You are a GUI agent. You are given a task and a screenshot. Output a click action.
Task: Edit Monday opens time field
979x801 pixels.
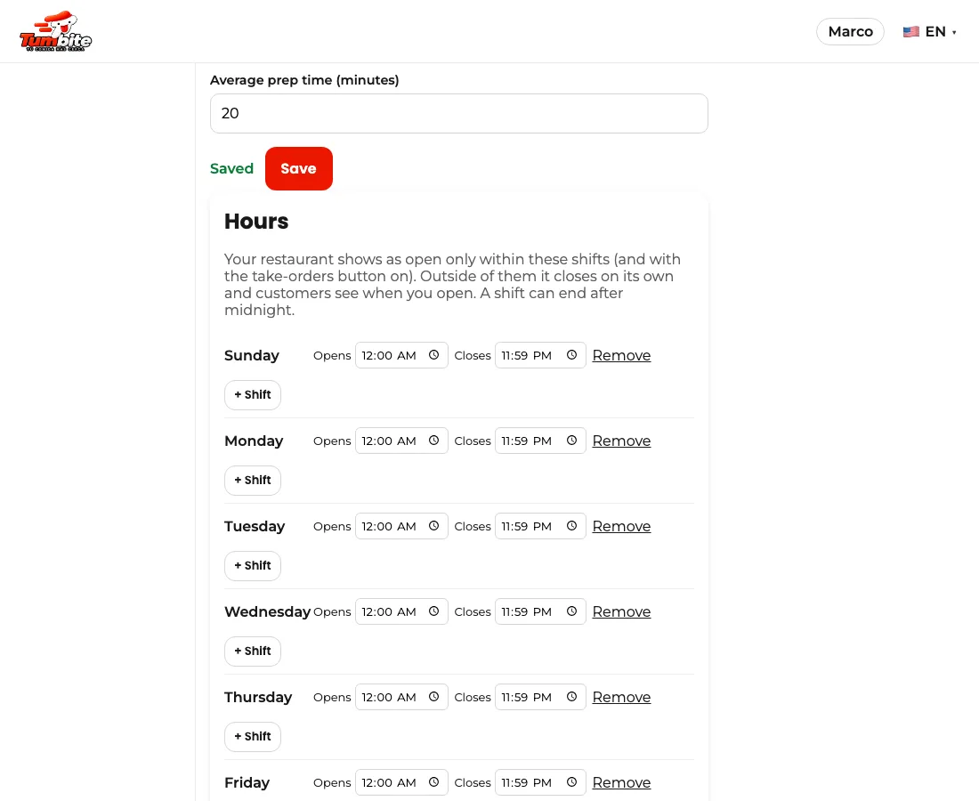pyautogui.click(x=401, y=441)
